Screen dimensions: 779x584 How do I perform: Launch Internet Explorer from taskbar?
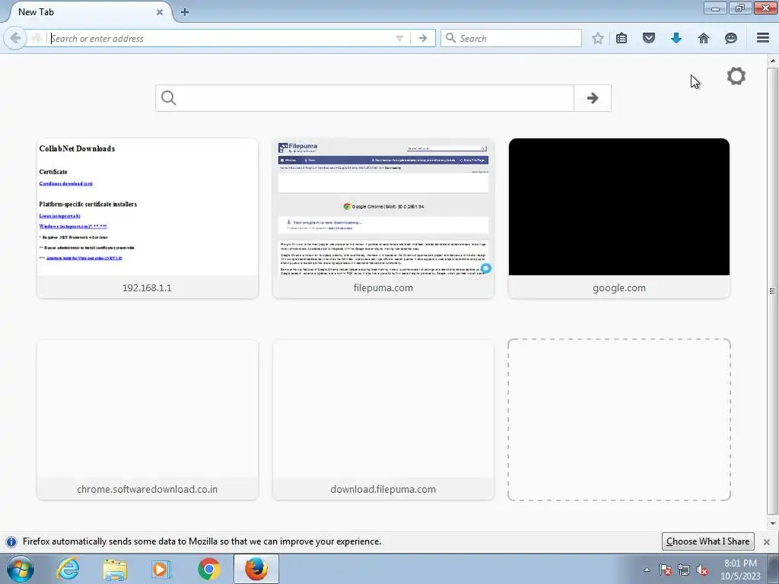click(x=68, y=569)
